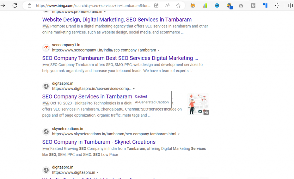Click the browser forward arrow
This screenshot has height=179, width=294.
(3, 5)
